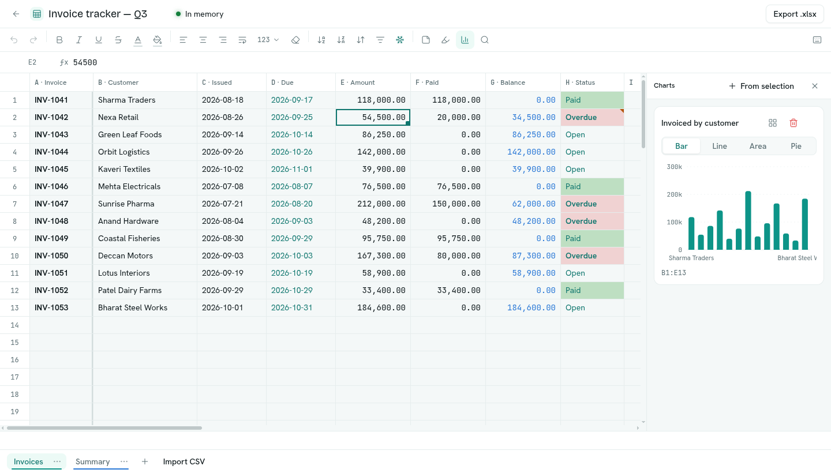831x473 pixels.
Task: Toggle italic formatting
Action: coord(79,40)
